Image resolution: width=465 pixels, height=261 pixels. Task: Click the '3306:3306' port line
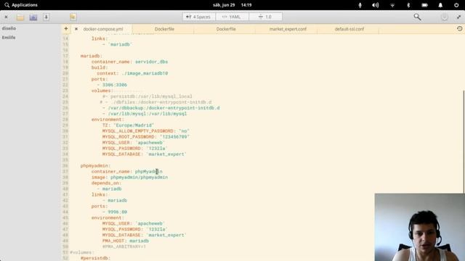pyautogui.click(x=112, y=85)
